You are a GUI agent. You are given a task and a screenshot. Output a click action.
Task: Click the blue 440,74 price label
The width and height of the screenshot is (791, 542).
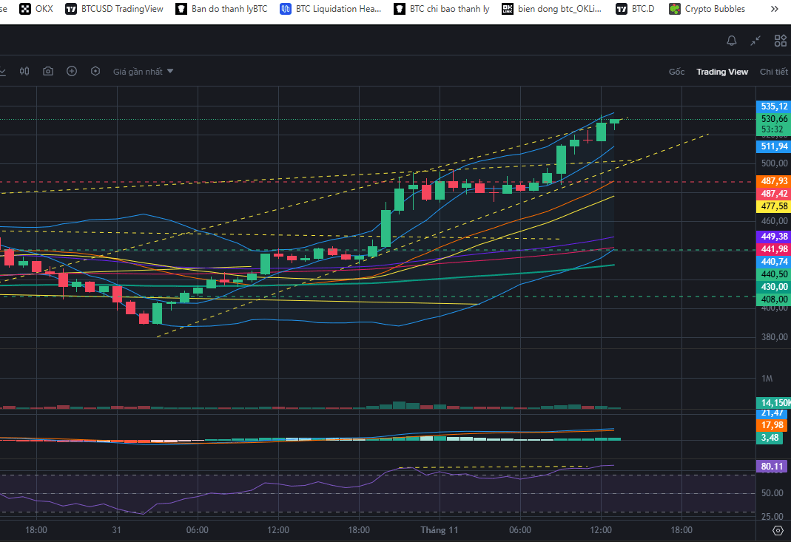774,262
